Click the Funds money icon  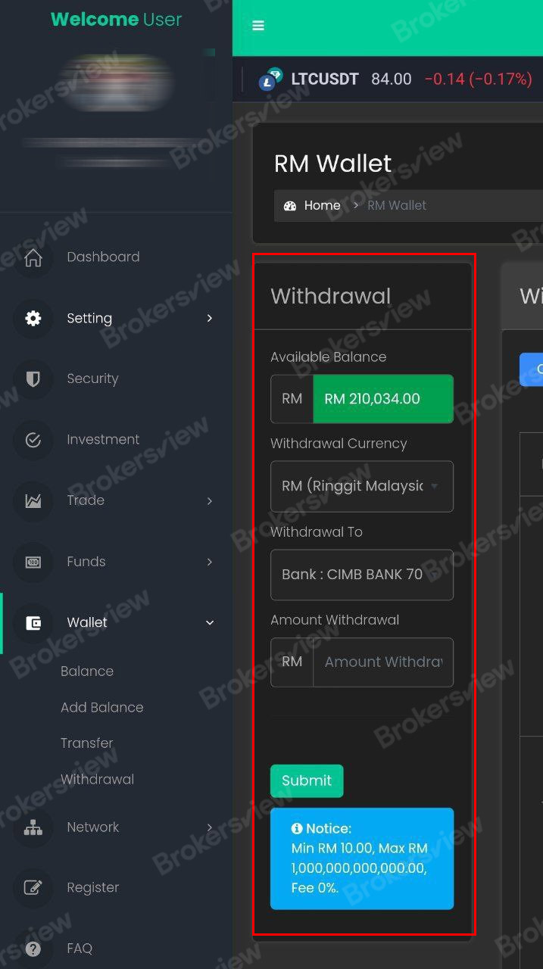[x=33, y=562]
